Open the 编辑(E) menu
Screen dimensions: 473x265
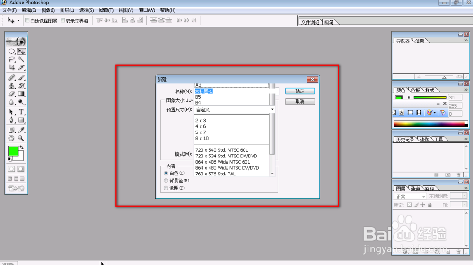point(29,10)
